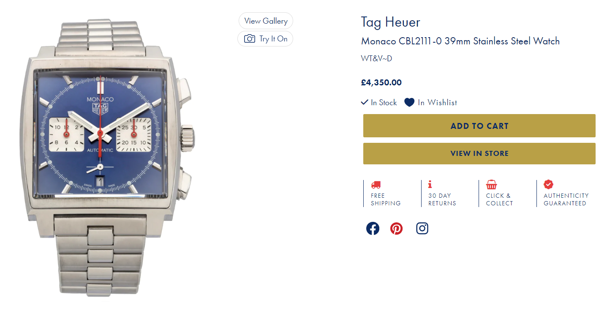Image resolution: width=607 pixels, height=319 pixels.
Task: Open the View Gallery button
Action: pos(266,21)
